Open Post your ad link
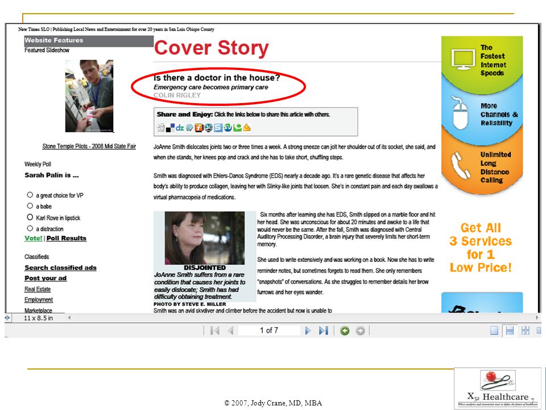The height and width of the screenshot is (410, 546). pos(45,278)
